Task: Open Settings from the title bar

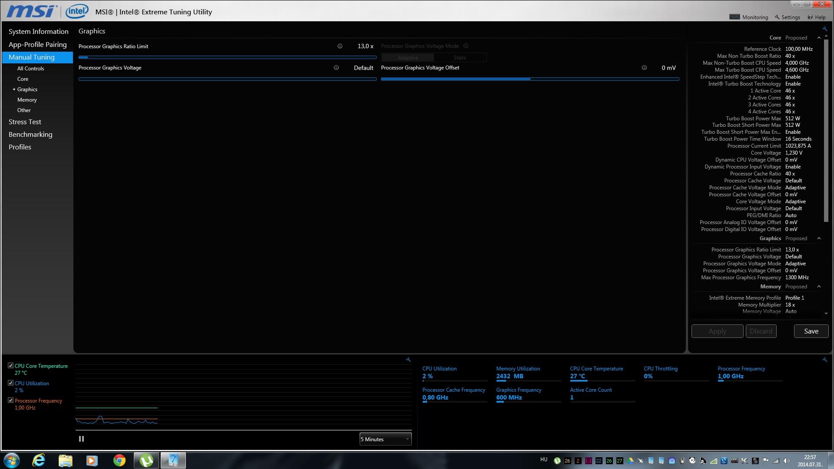Action: point(787,17)
